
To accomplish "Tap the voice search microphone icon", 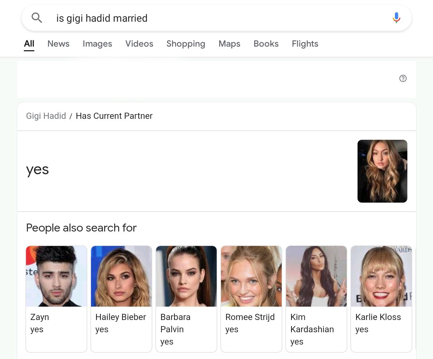I will pos(396,18).
